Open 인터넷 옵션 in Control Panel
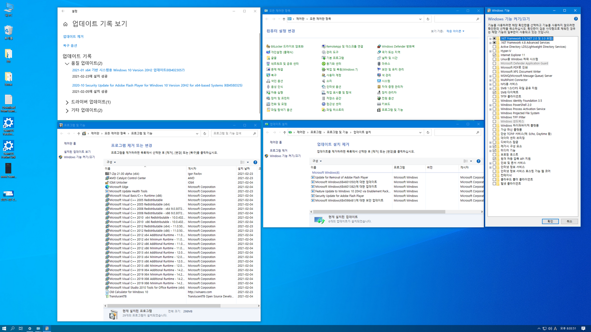This screenshot has height=332, width=591. [331, 87]
